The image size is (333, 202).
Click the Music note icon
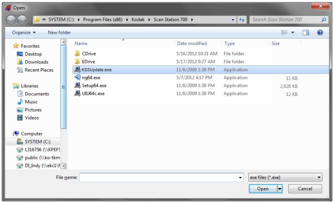tap(20, 102)
